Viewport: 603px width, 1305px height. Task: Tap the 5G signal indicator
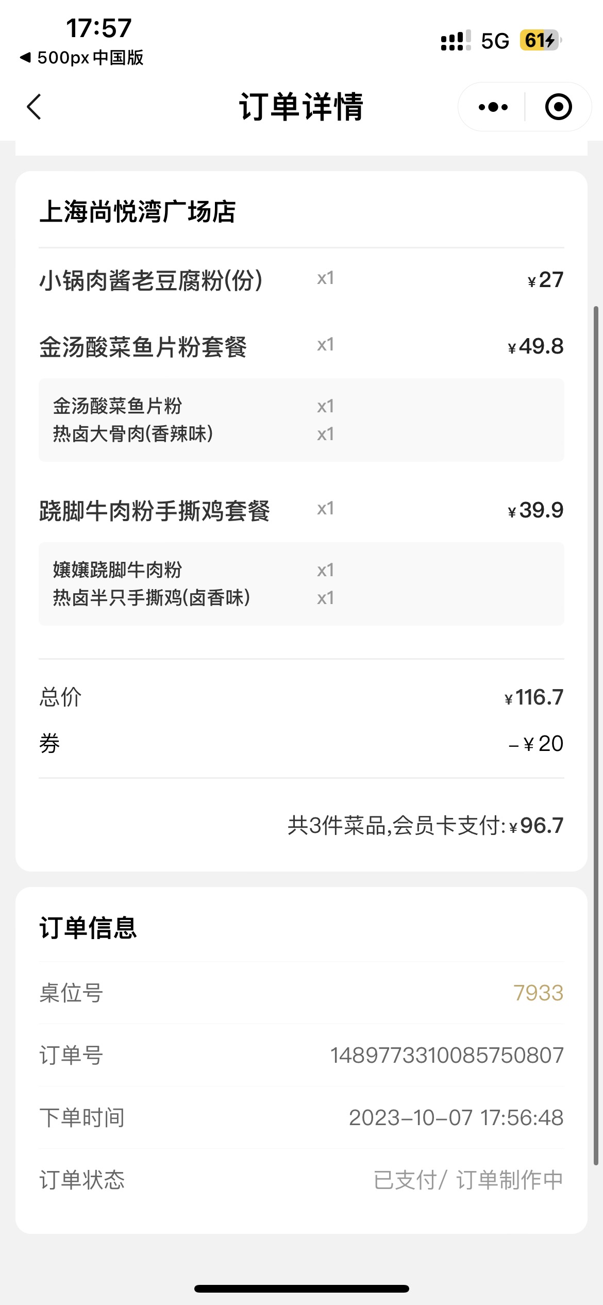pos(495,41)
